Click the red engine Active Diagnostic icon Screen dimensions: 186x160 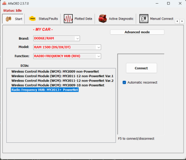102,18
